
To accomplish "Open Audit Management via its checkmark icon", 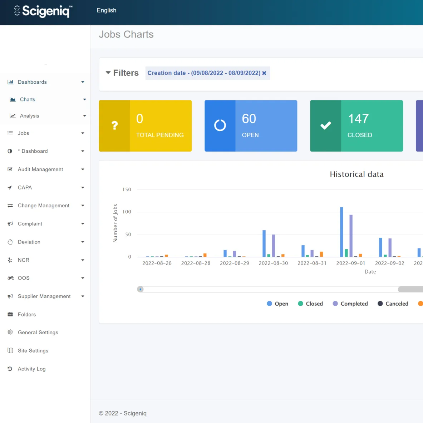I will [x=10, y=169].
